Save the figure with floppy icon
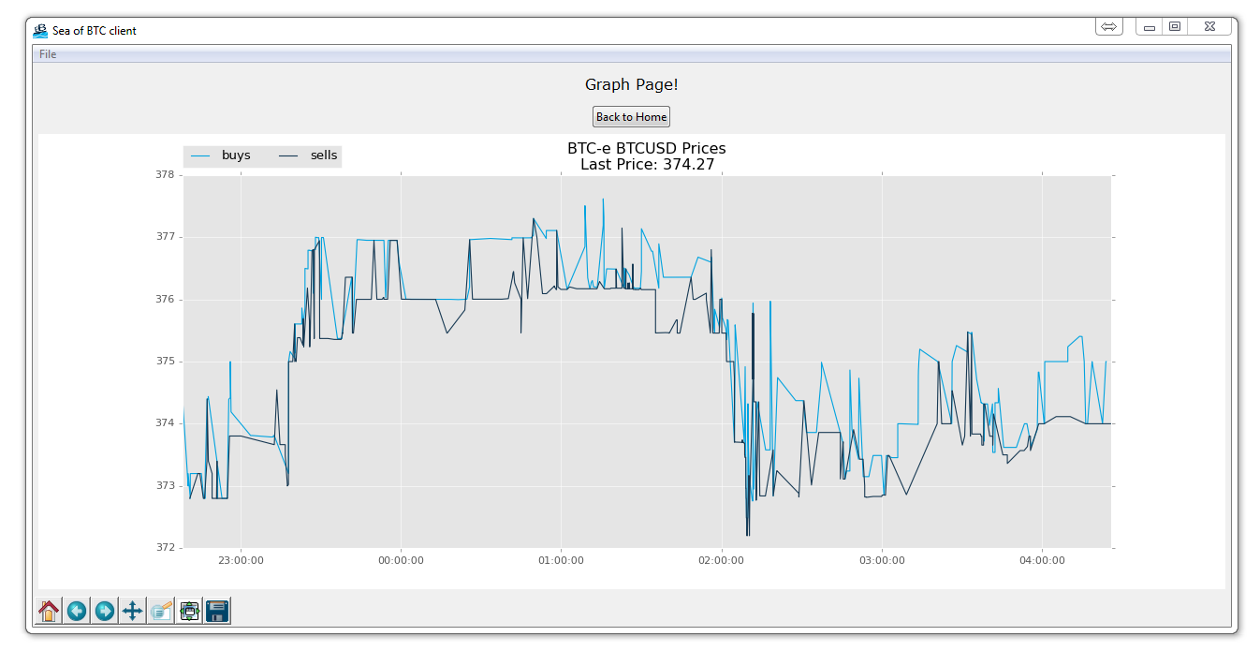Image resolution: width=1260 pixels, height=651 pixels. point(217,611)
